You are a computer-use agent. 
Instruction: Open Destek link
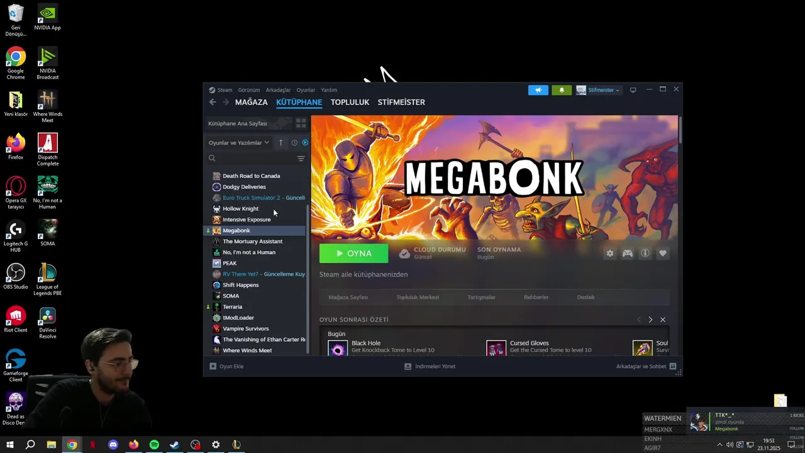tap(586, 297)
